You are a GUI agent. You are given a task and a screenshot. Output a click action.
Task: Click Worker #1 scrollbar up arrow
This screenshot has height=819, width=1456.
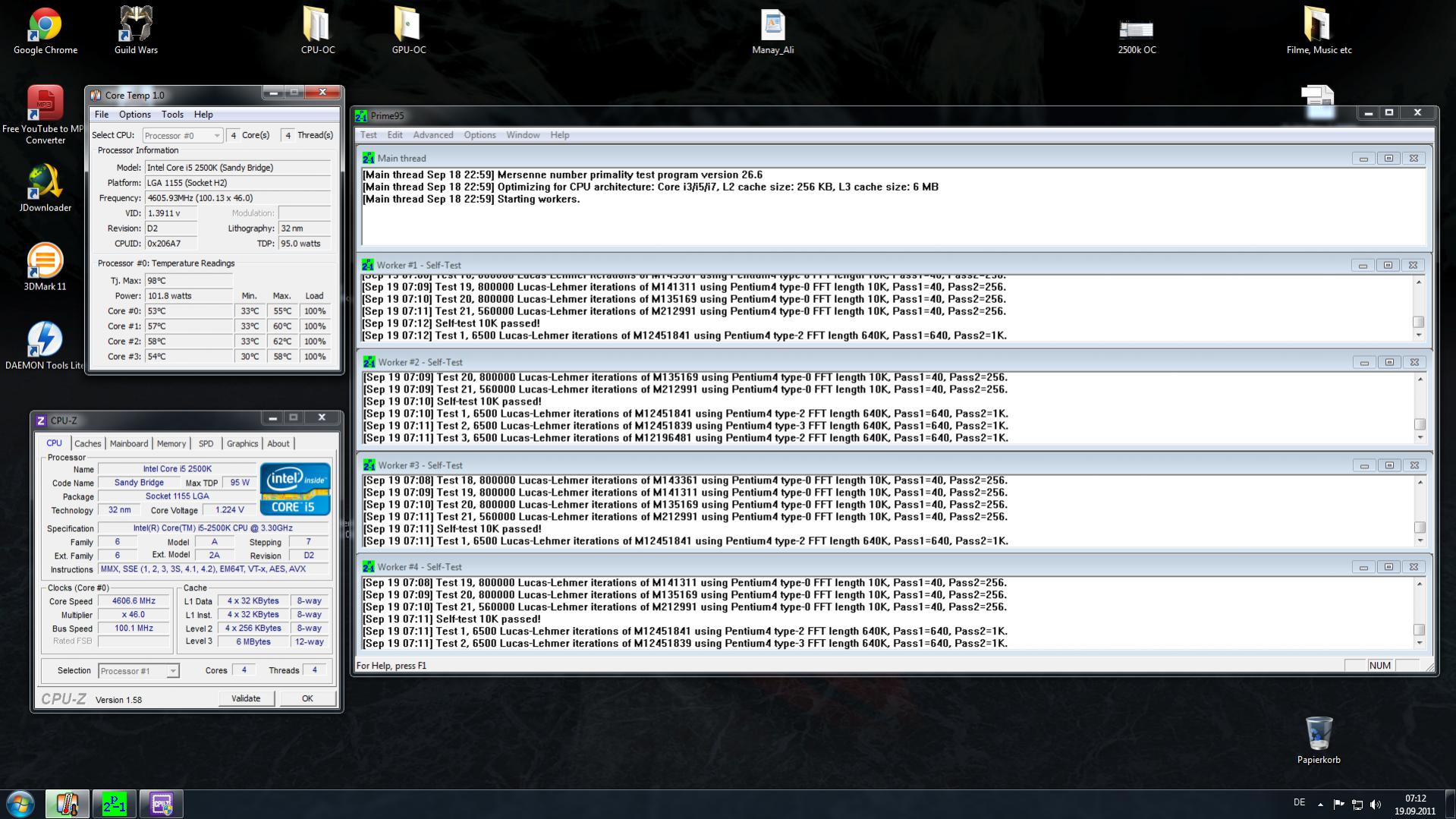1419,282
